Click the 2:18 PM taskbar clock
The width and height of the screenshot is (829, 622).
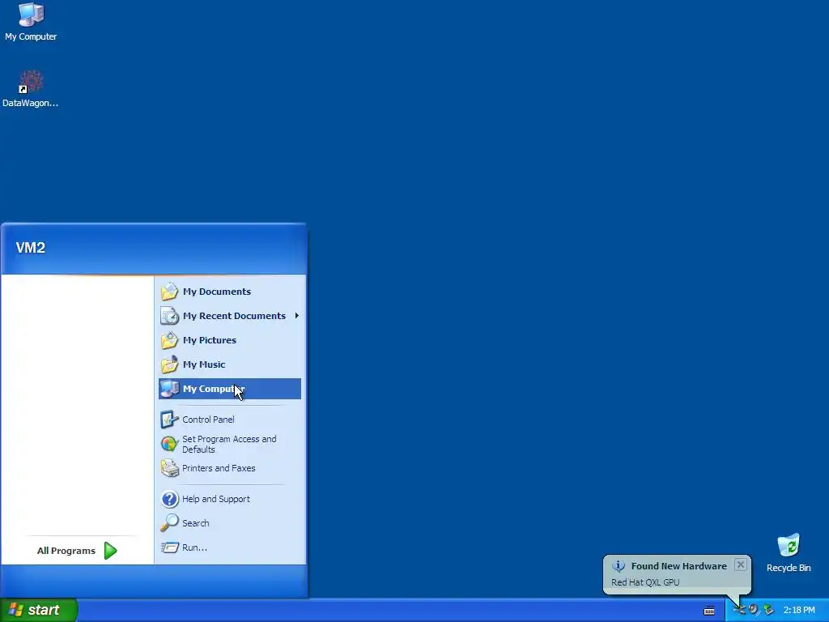point(799,611)
